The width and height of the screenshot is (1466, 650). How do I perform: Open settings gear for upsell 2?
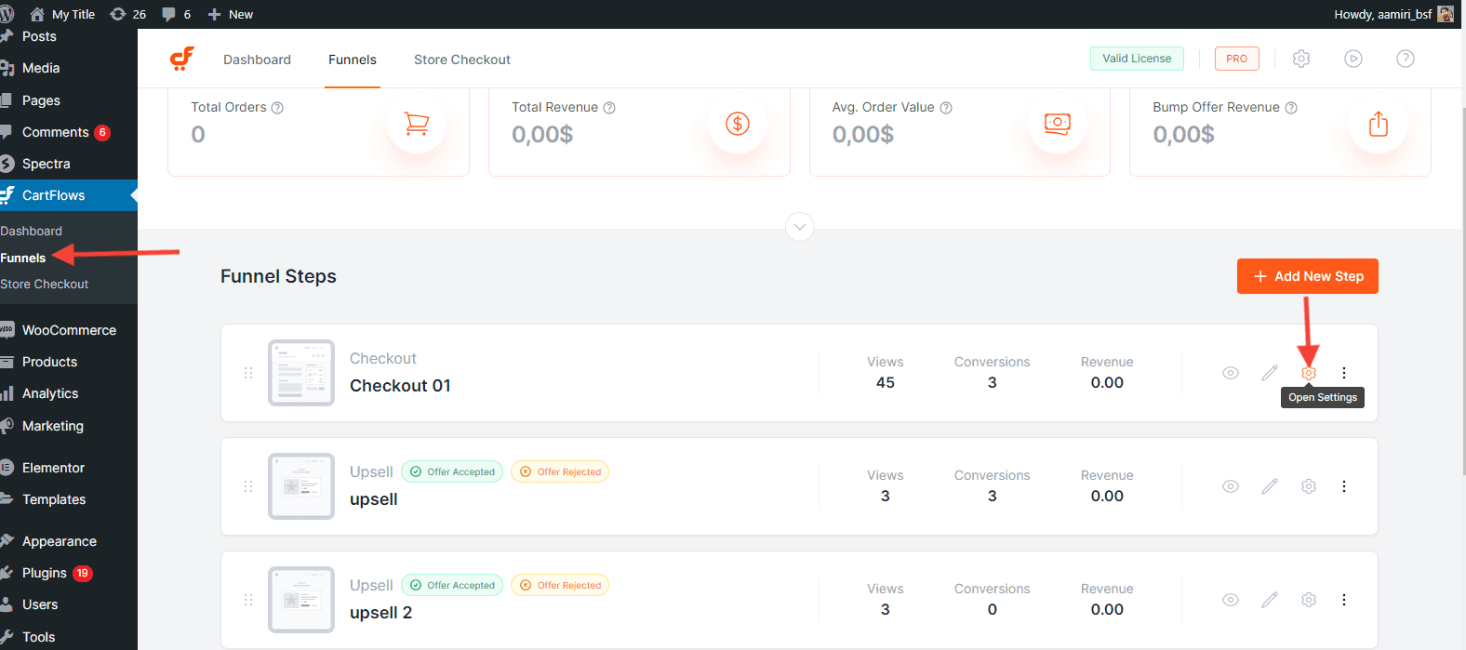point(1308,600)
